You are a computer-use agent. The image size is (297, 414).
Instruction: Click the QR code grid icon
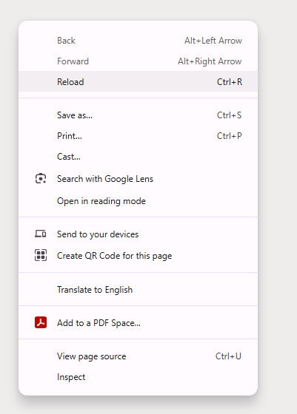click(41, 255)
